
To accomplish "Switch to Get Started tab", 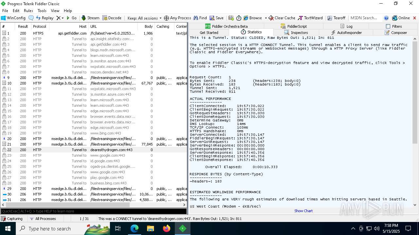I will [x=209, y=33].
